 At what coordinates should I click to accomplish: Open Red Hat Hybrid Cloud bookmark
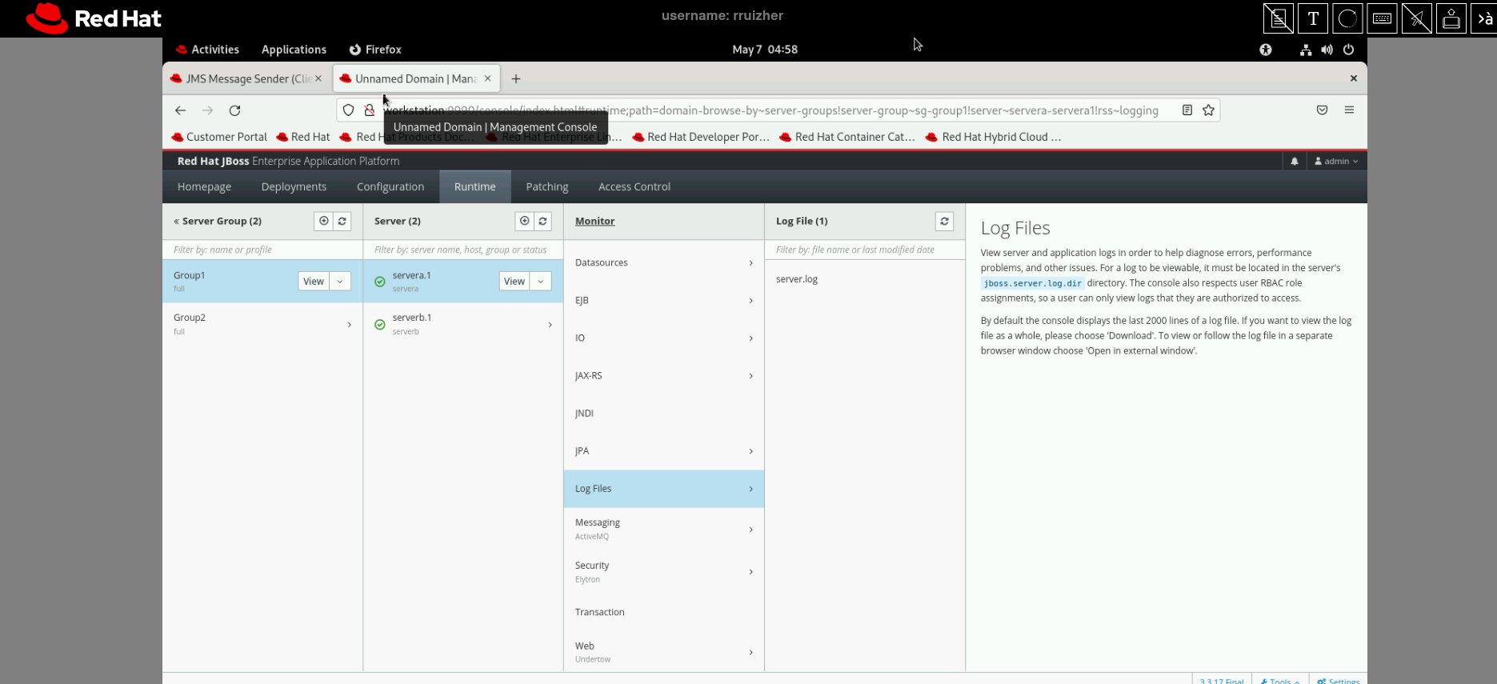tap(993, 137)
